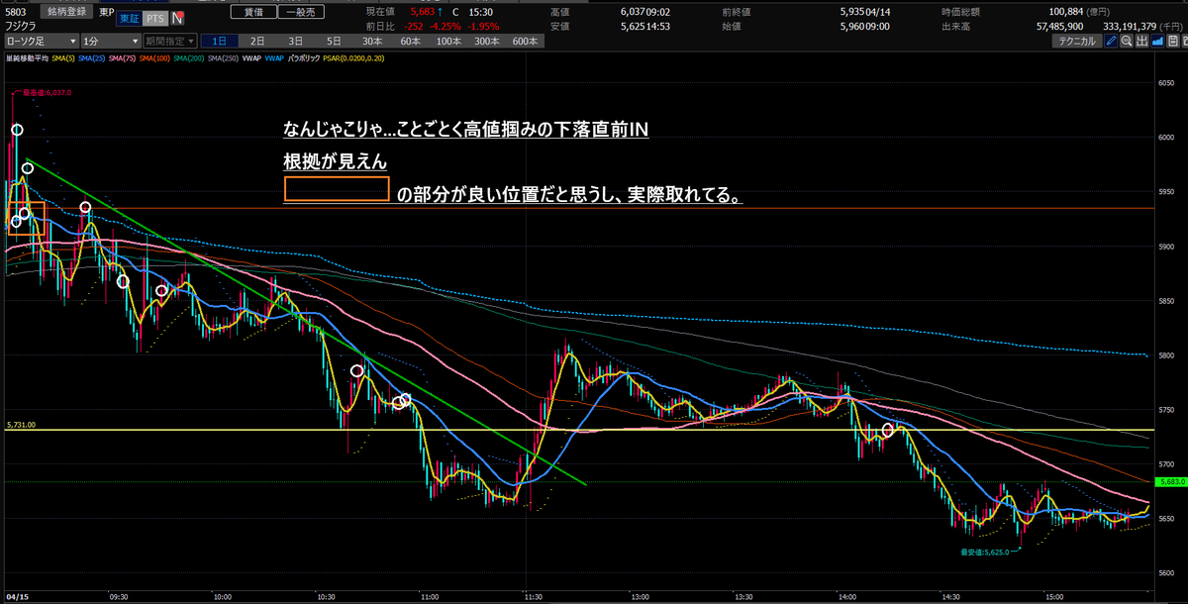Image resolution: width=1188 pixels, height=604 pixels.
Task: Click the blue mountain chart icon
Action: point(1157,42)
